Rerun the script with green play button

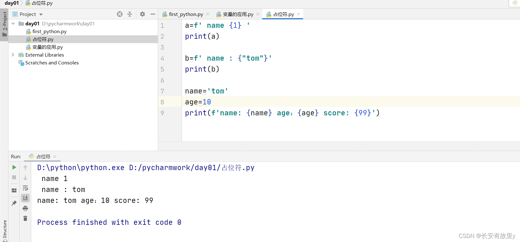[14, 167]
